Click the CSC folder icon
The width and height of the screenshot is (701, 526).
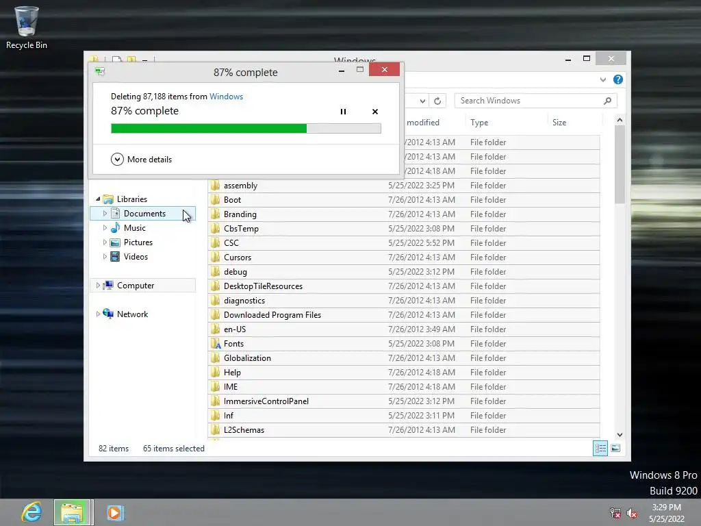(x=215, y=243)
